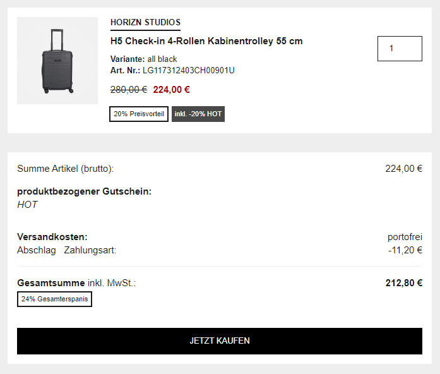Click the Versandkosten label
The width and height of the screenshot is (440, 374).
52,237
